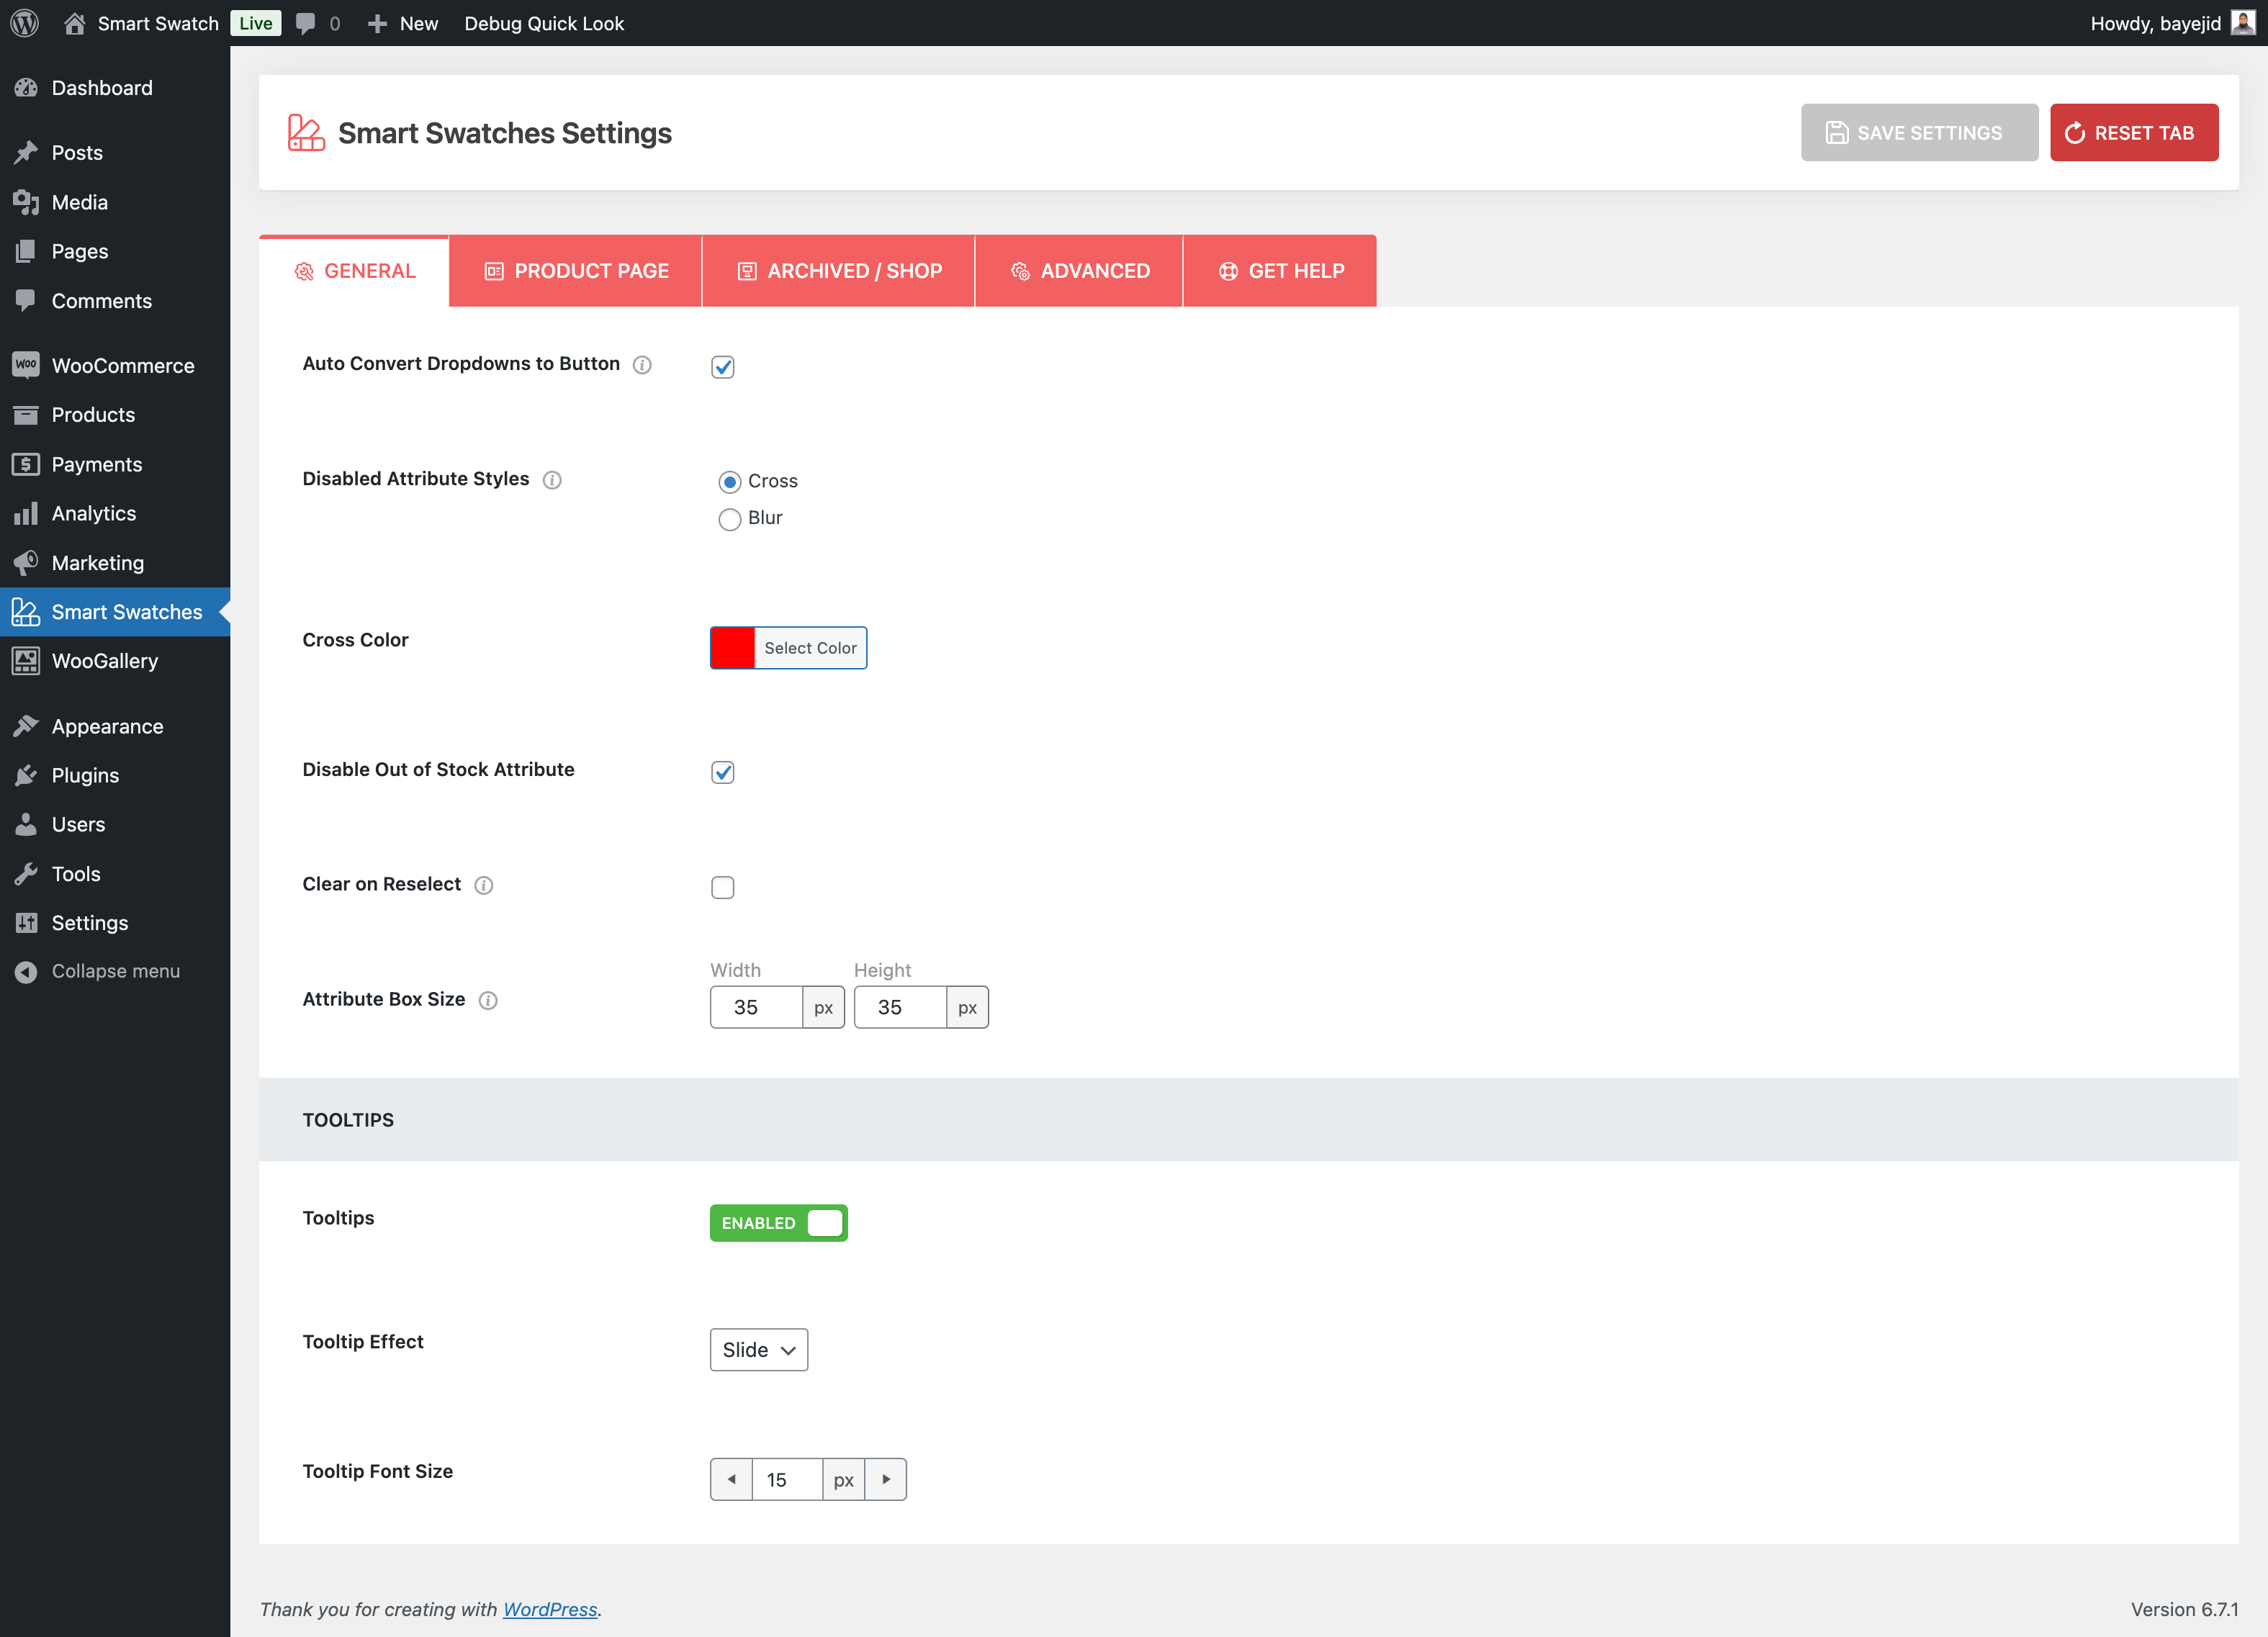
Task: Click the Media icon in sidebar
Action: (x=26, y=202)
